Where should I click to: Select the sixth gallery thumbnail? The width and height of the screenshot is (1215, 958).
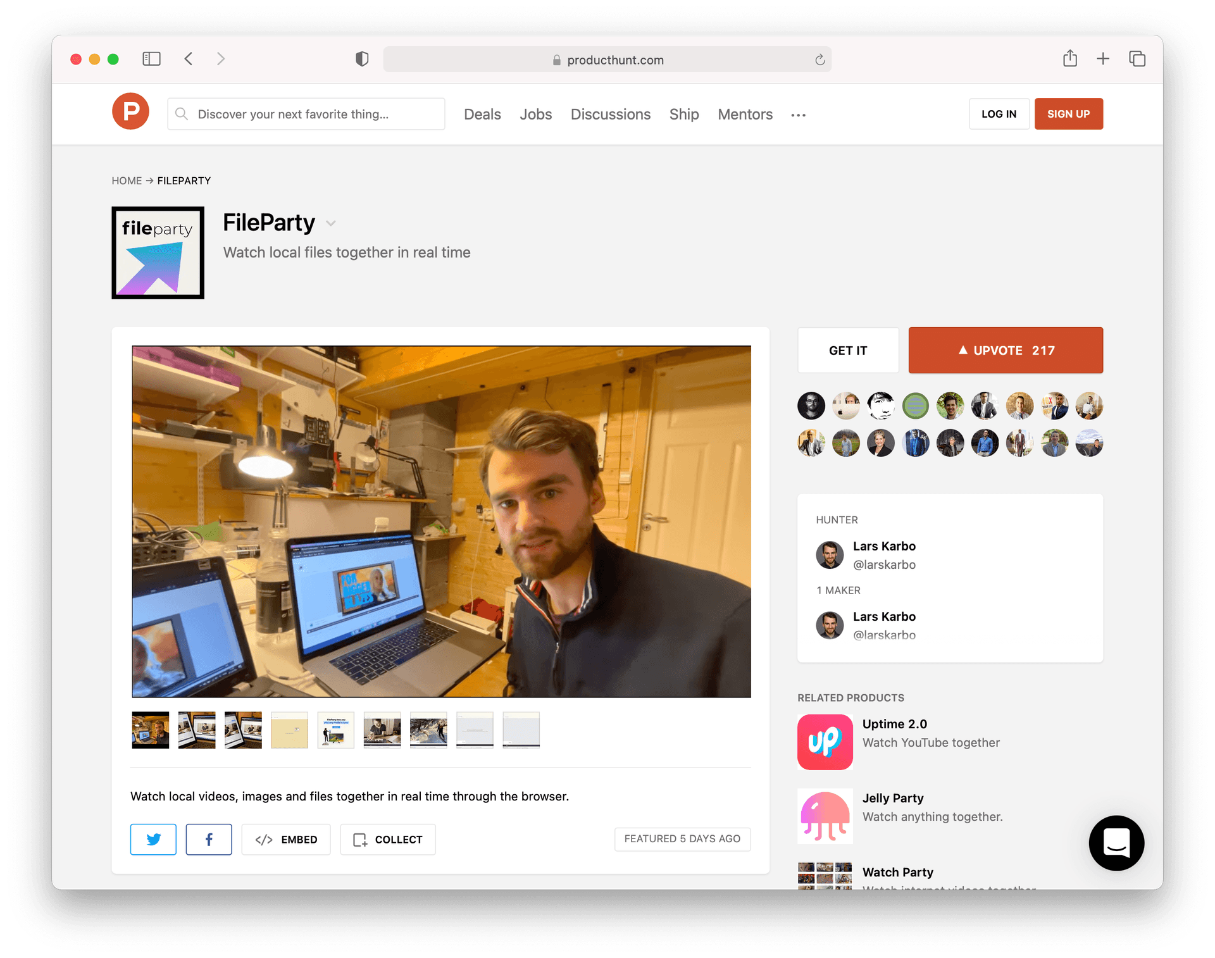tap(382, 730)
